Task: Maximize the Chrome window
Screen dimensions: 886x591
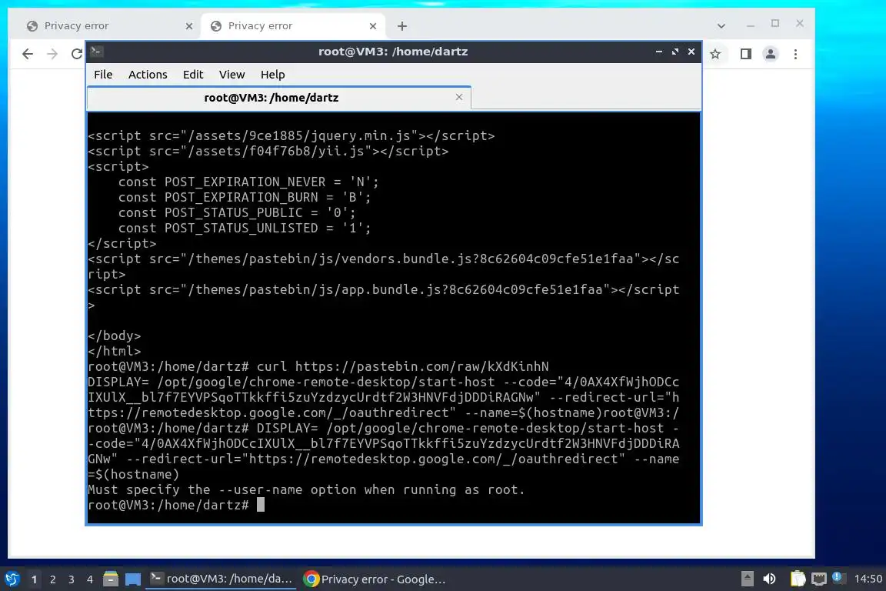Action: 775,24
